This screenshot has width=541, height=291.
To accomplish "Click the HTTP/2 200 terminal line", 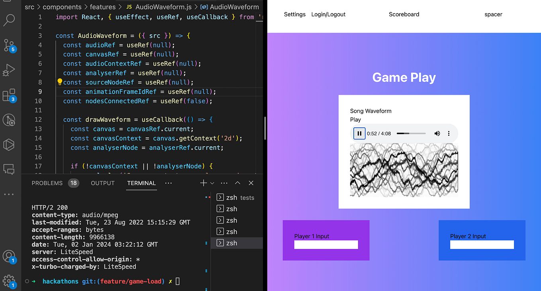I will pos(50,207).
